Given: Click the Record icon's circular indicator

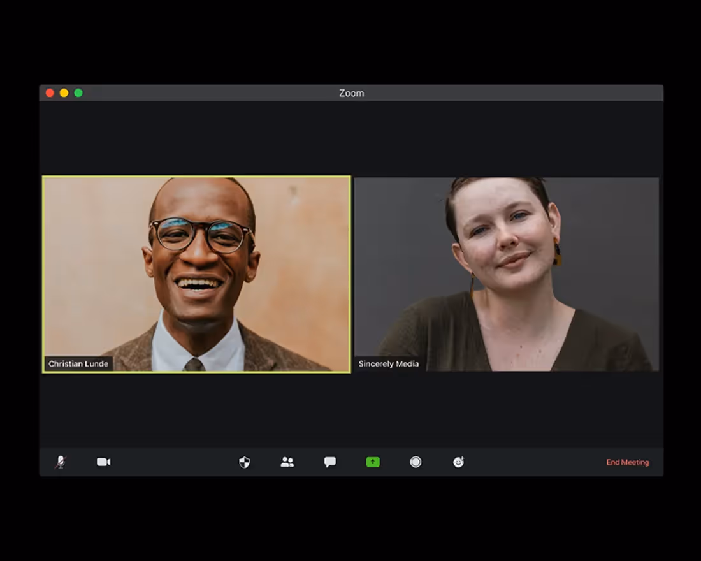Looking at the screenshot, I should (416, 462).
